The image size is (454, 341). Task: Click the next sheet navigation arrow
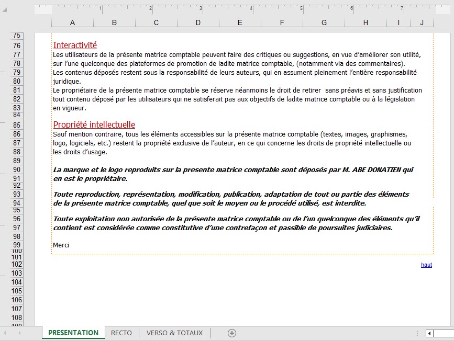point(19,333)
